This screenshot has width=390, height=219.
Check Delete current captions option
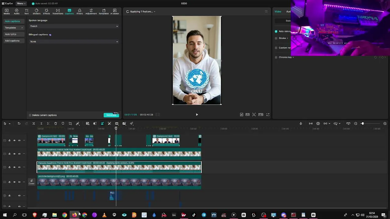point(30,115)
